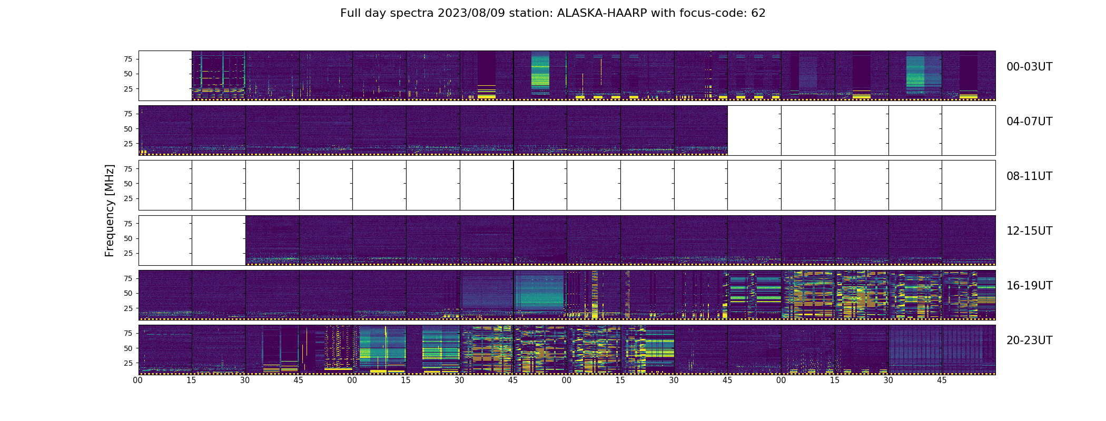This screenshot has width=1106, height=421.
Task: Click the 75 MHz tick of the 16-19UT row
Action: pyautogui.click(x=128, y=278)
